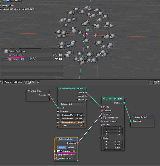Screen dimensions: 160x166
Task: Clear the collection in Collection Info node
Action: [x=74, y=151]
